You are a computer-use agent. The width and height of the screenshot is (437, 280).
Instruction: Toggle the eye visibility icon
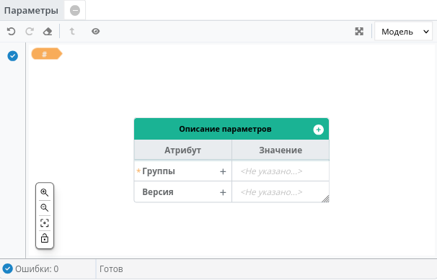pyautogui.click(x=96, y=32)
